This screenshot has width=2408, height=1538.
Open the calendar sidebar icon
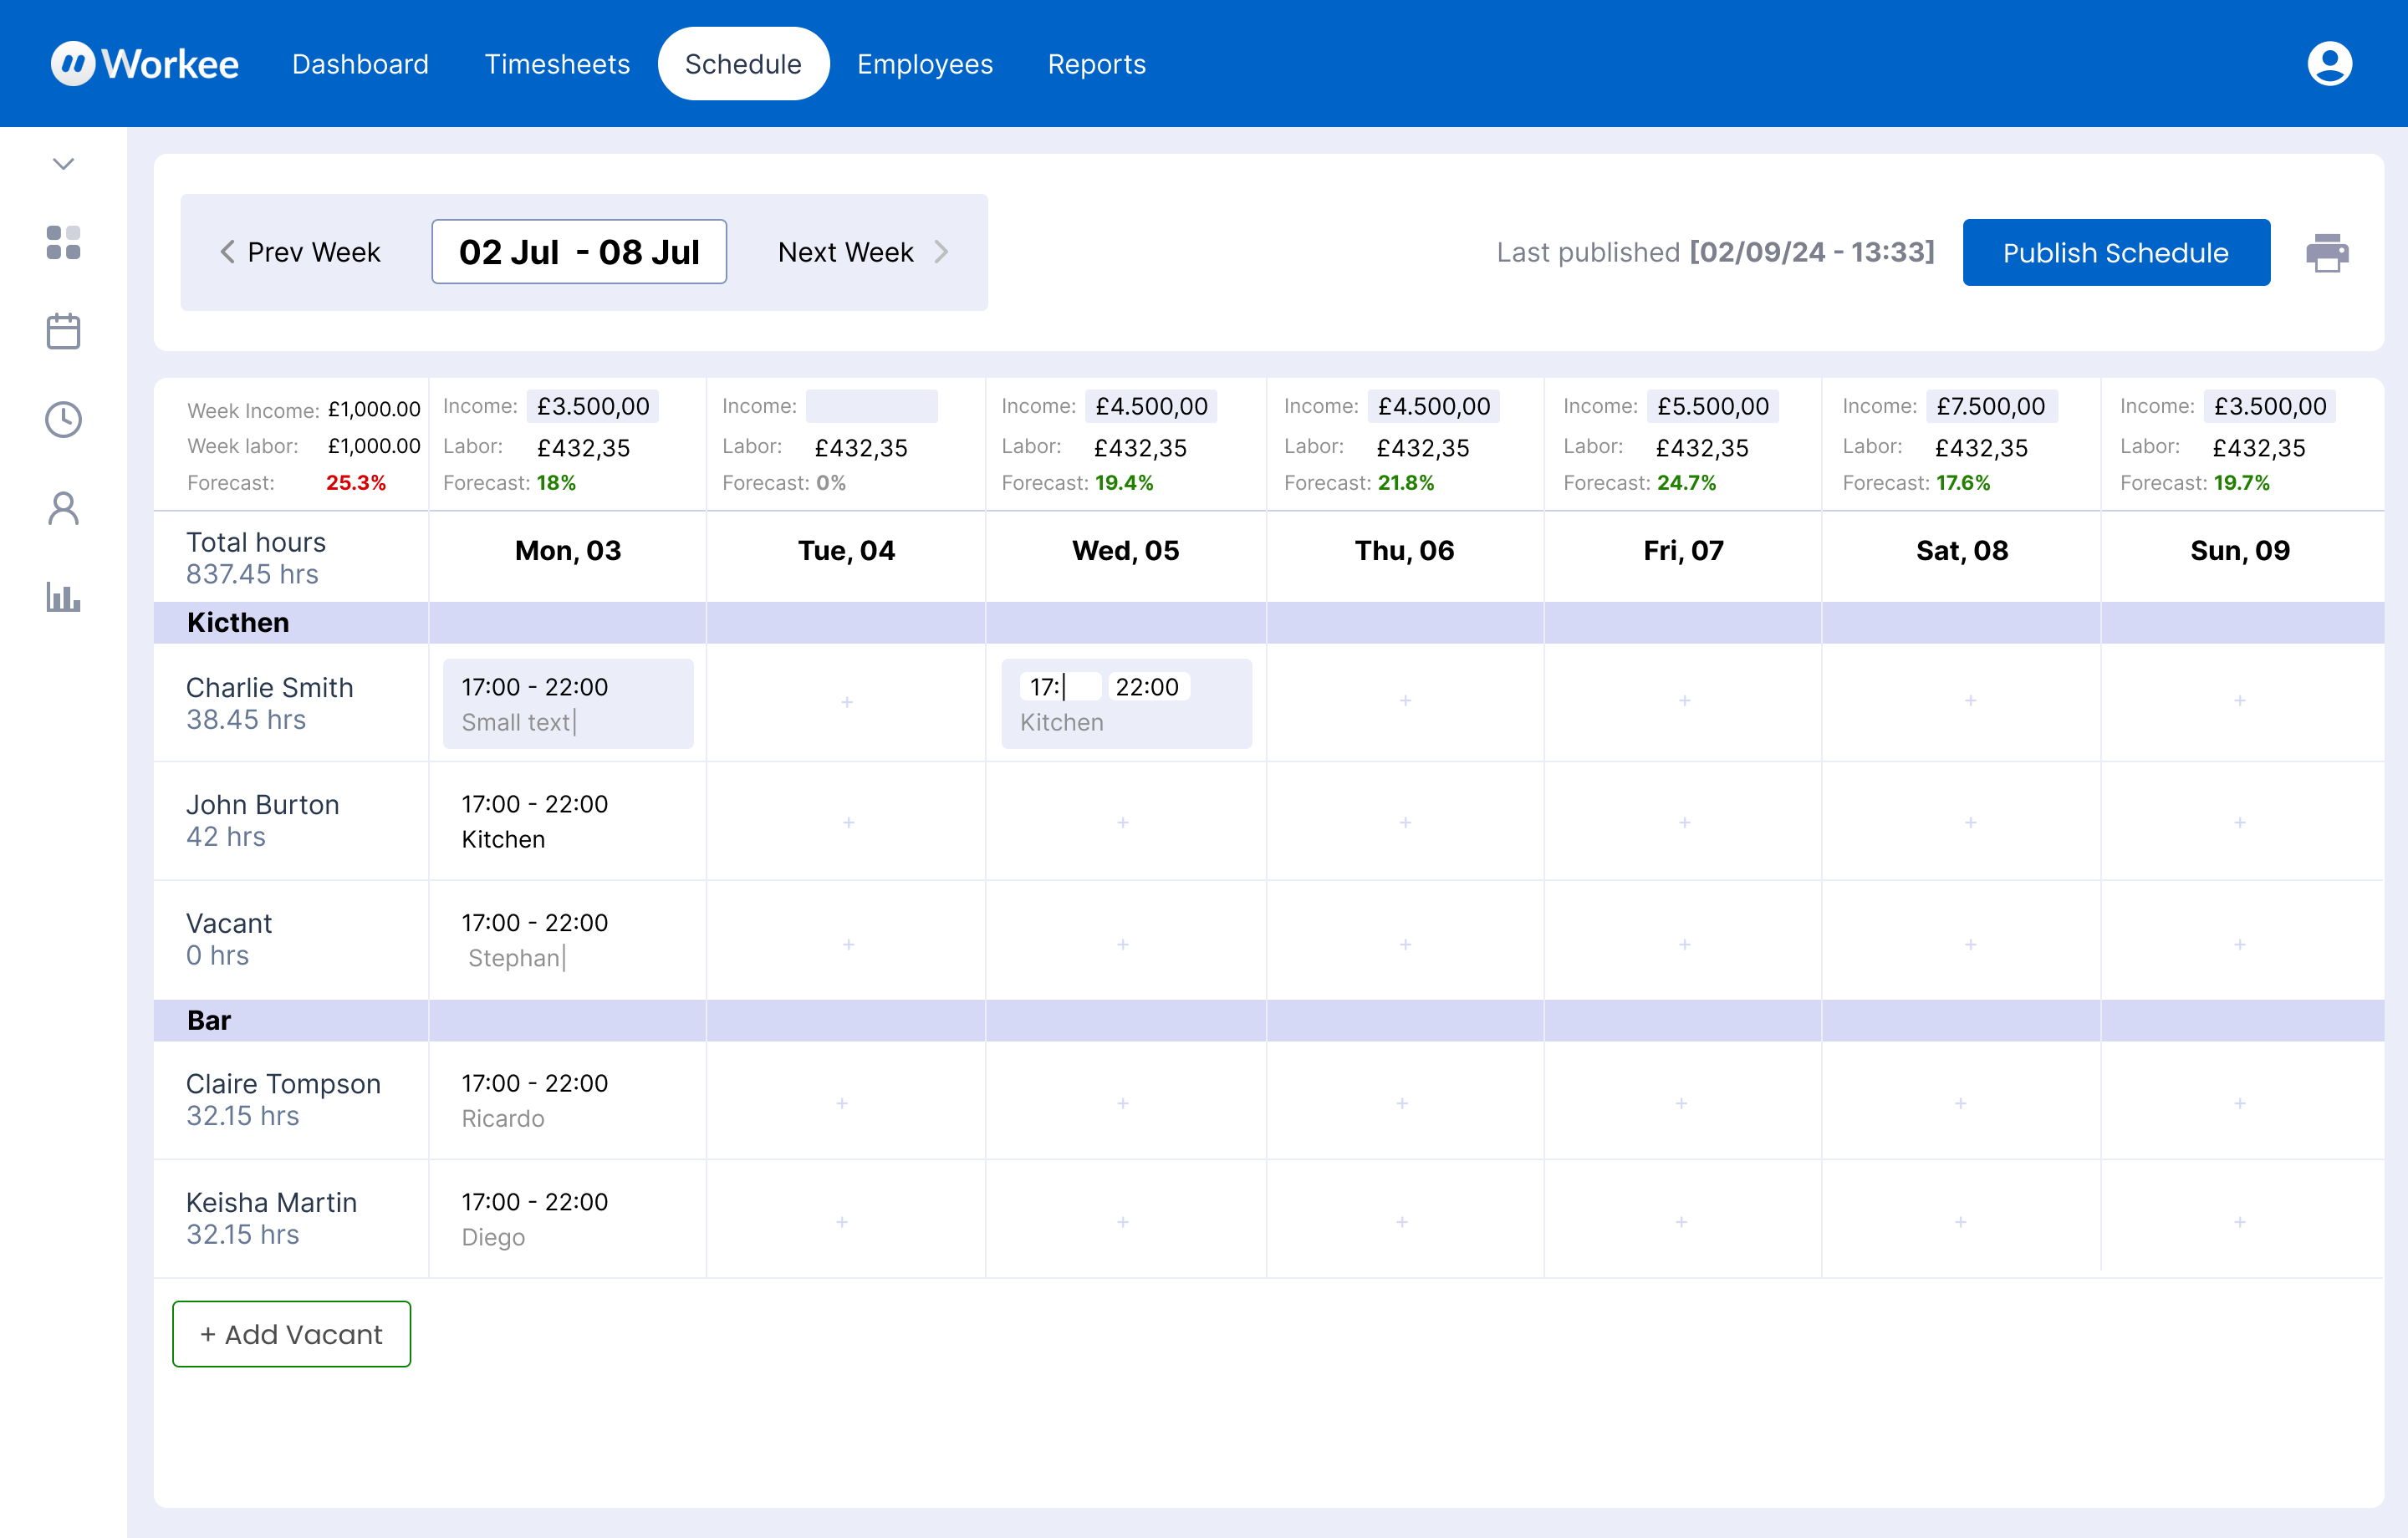tap(63, 331)
